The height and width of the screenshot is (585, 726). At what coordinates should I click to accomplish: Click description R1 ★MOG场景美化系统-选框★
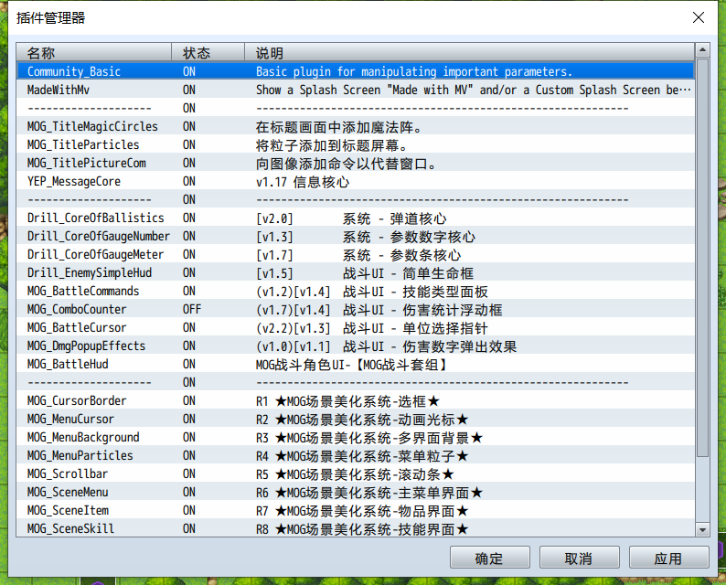[347, 401]
